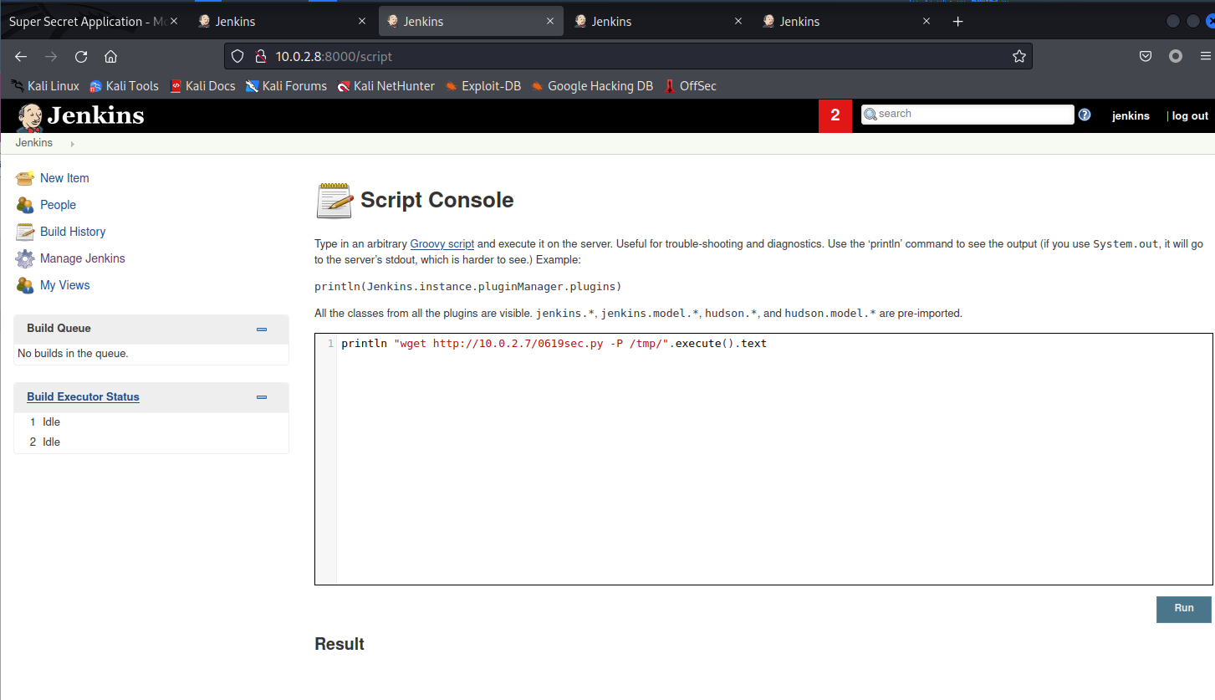The width and height of the screenshot is (1215, 700).
Task: Open the jenkins user profile link
Action: pos(1131,116)
